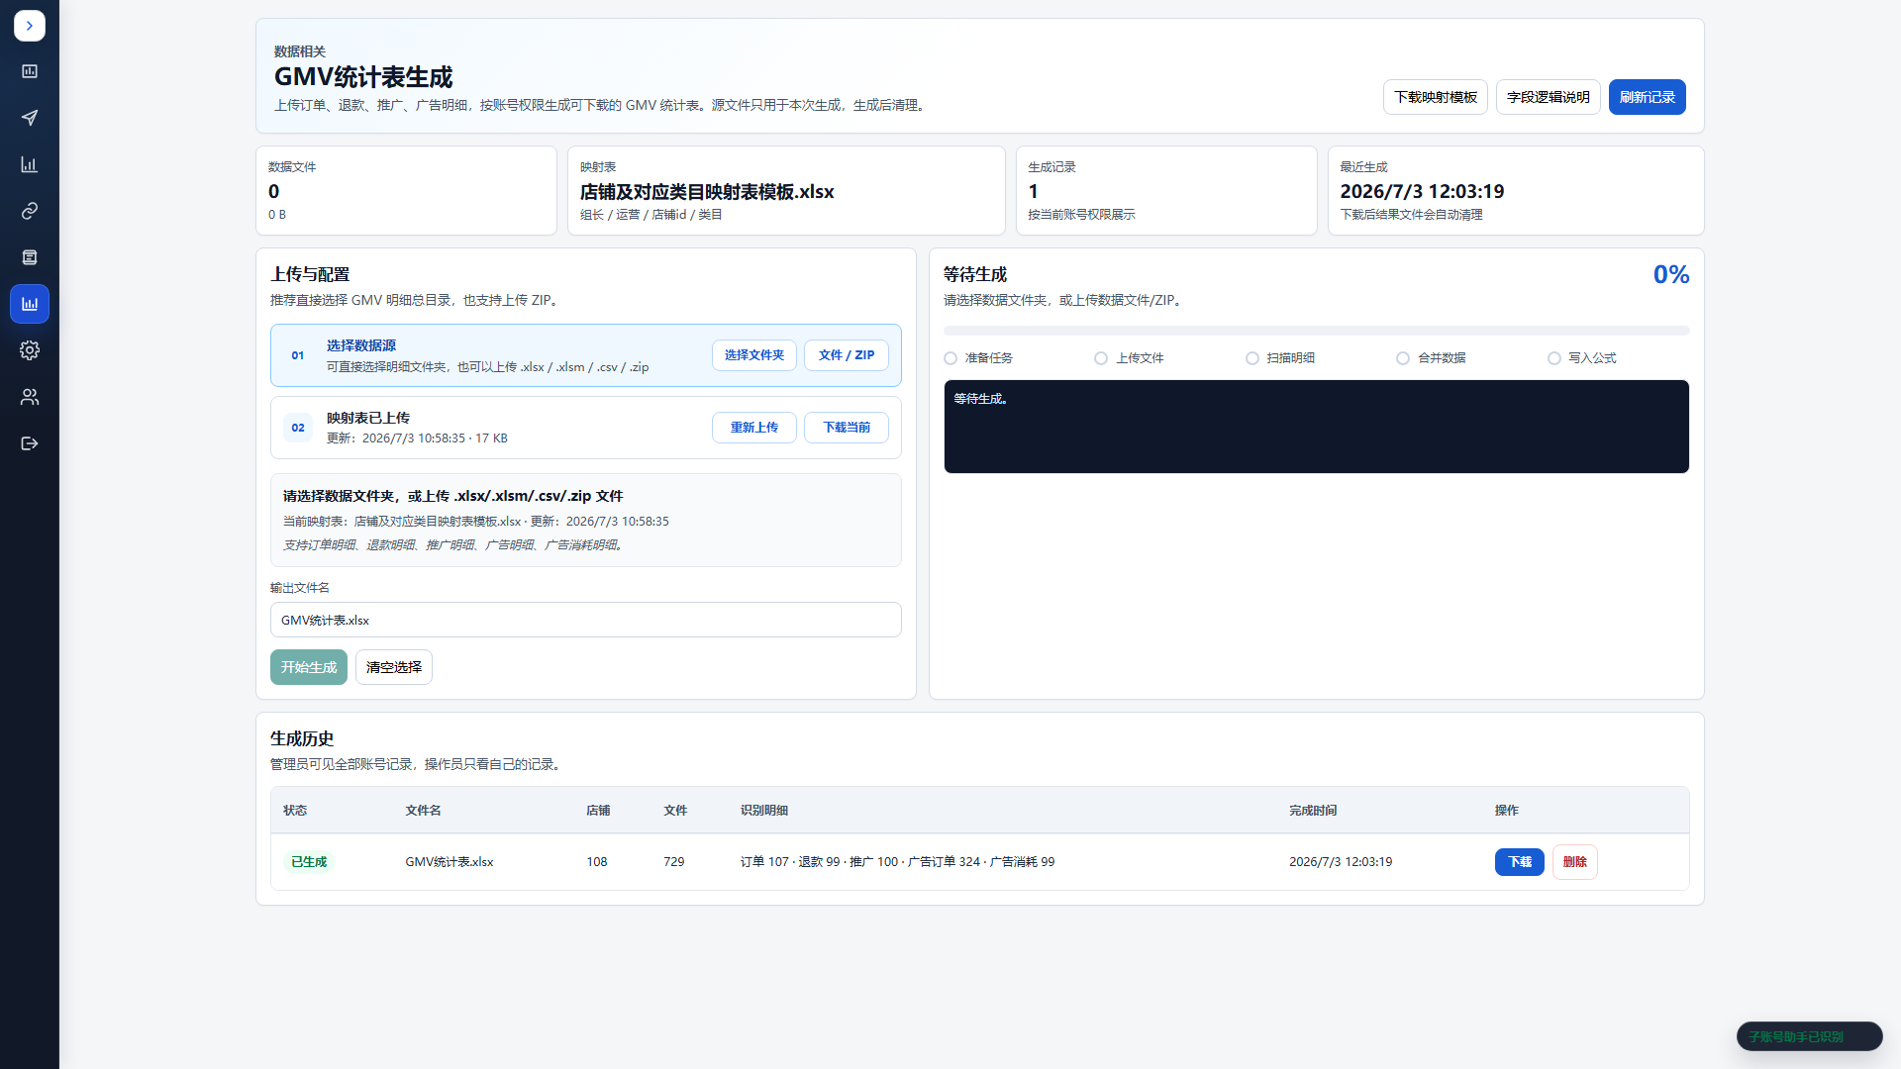Expand the sidebar with the chevron button

click(30, 26)
